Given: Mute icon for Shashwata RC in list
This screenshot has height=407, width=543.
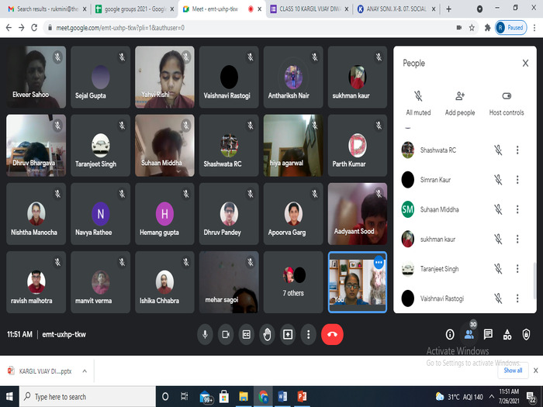Looking at the screenshot, I should pyautogui.click(x=498, y=150).
